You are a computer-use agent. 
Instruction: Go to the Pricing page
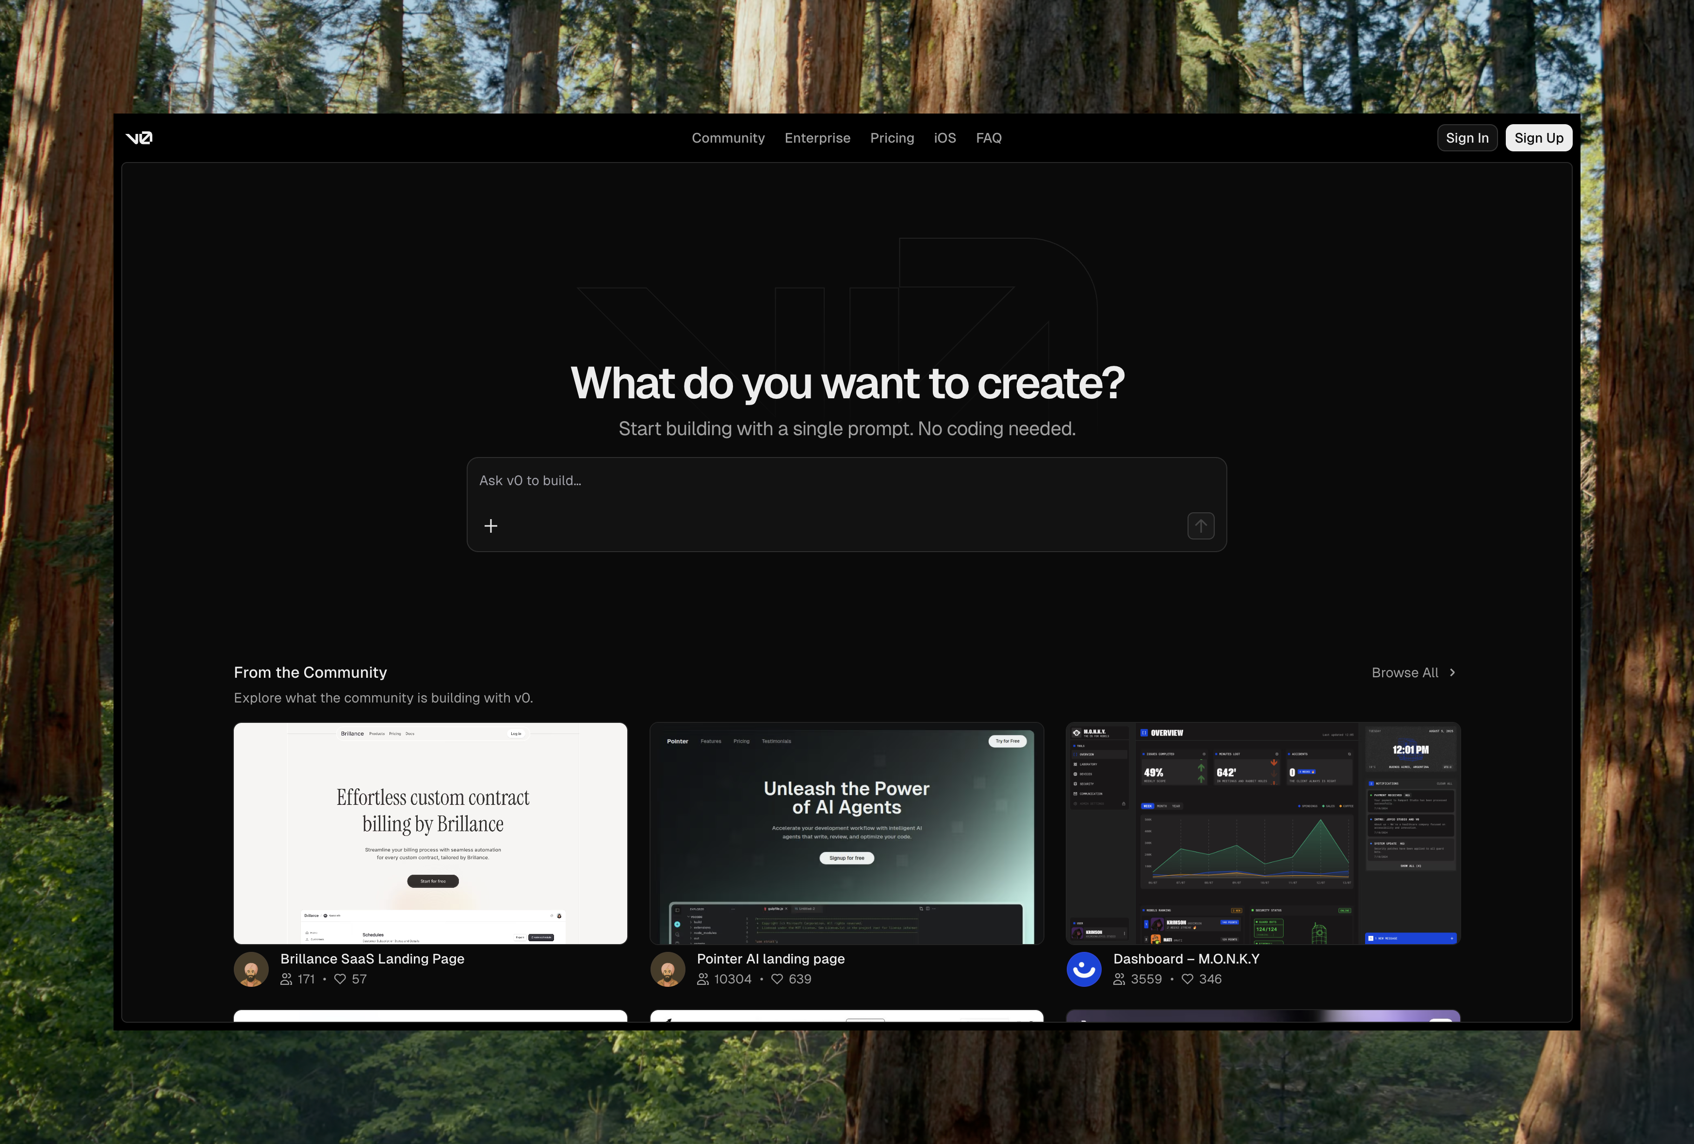(x=892, y=138)
